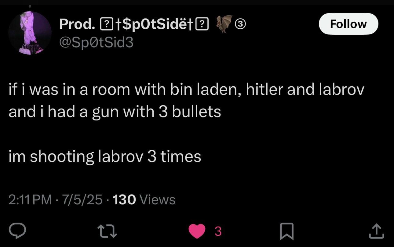Open the Prod. †$p0tSidë† display name

[134, 24]
